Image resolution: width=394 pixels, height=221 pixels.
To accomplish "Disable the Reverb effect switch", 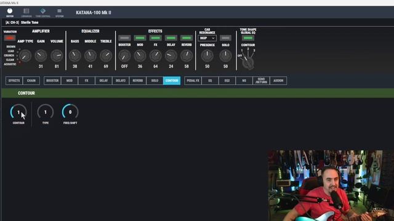I will [x=187, y=38].
